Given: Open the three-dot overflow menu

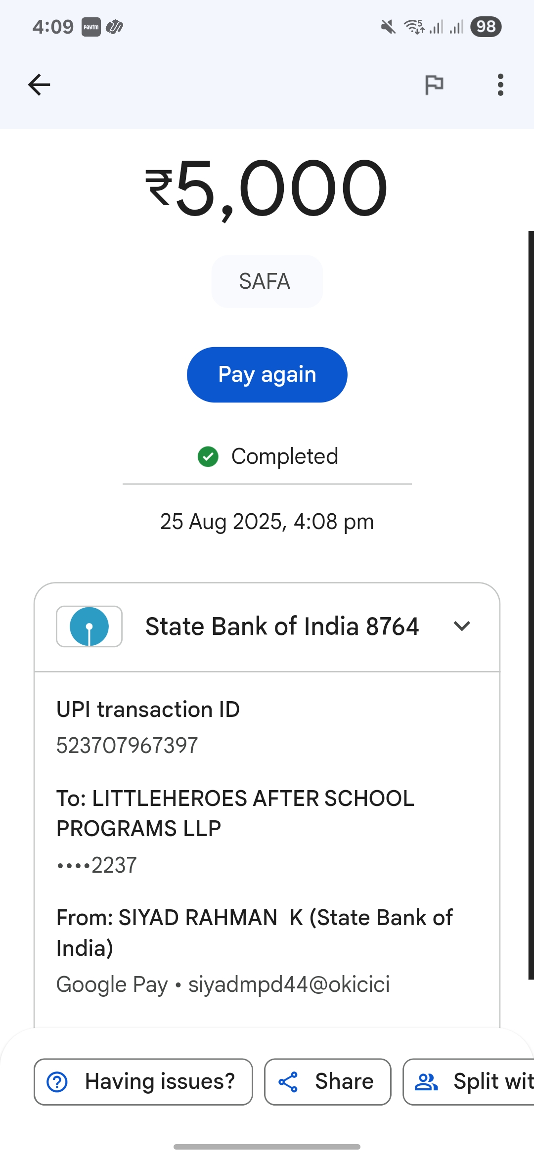Looking at the screenshot, I should coord(500,85).
